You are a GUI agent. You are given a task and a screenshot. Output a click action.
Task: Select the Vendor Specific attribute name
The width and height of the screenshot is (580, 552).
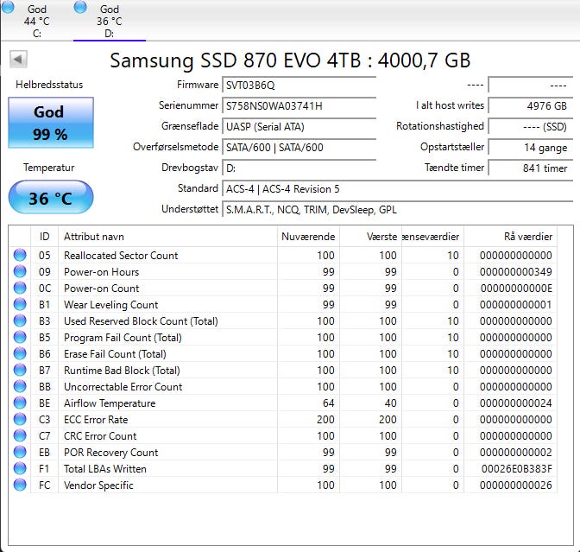coord(98,485)
